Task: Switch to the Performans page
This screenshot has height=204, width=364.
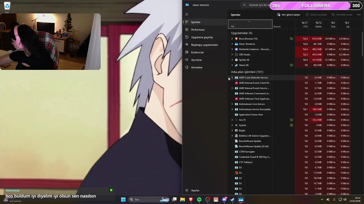Action: click(205, 29)
